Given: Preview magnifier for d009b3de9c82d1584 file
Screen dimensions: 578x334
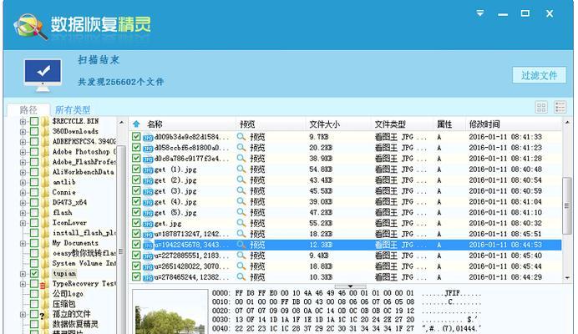Looking at the screenshot, I should [x=241, y=137].
